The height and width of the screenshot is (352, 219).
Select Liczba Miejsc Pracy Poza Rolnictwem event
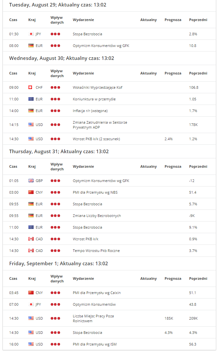(93, 318)
